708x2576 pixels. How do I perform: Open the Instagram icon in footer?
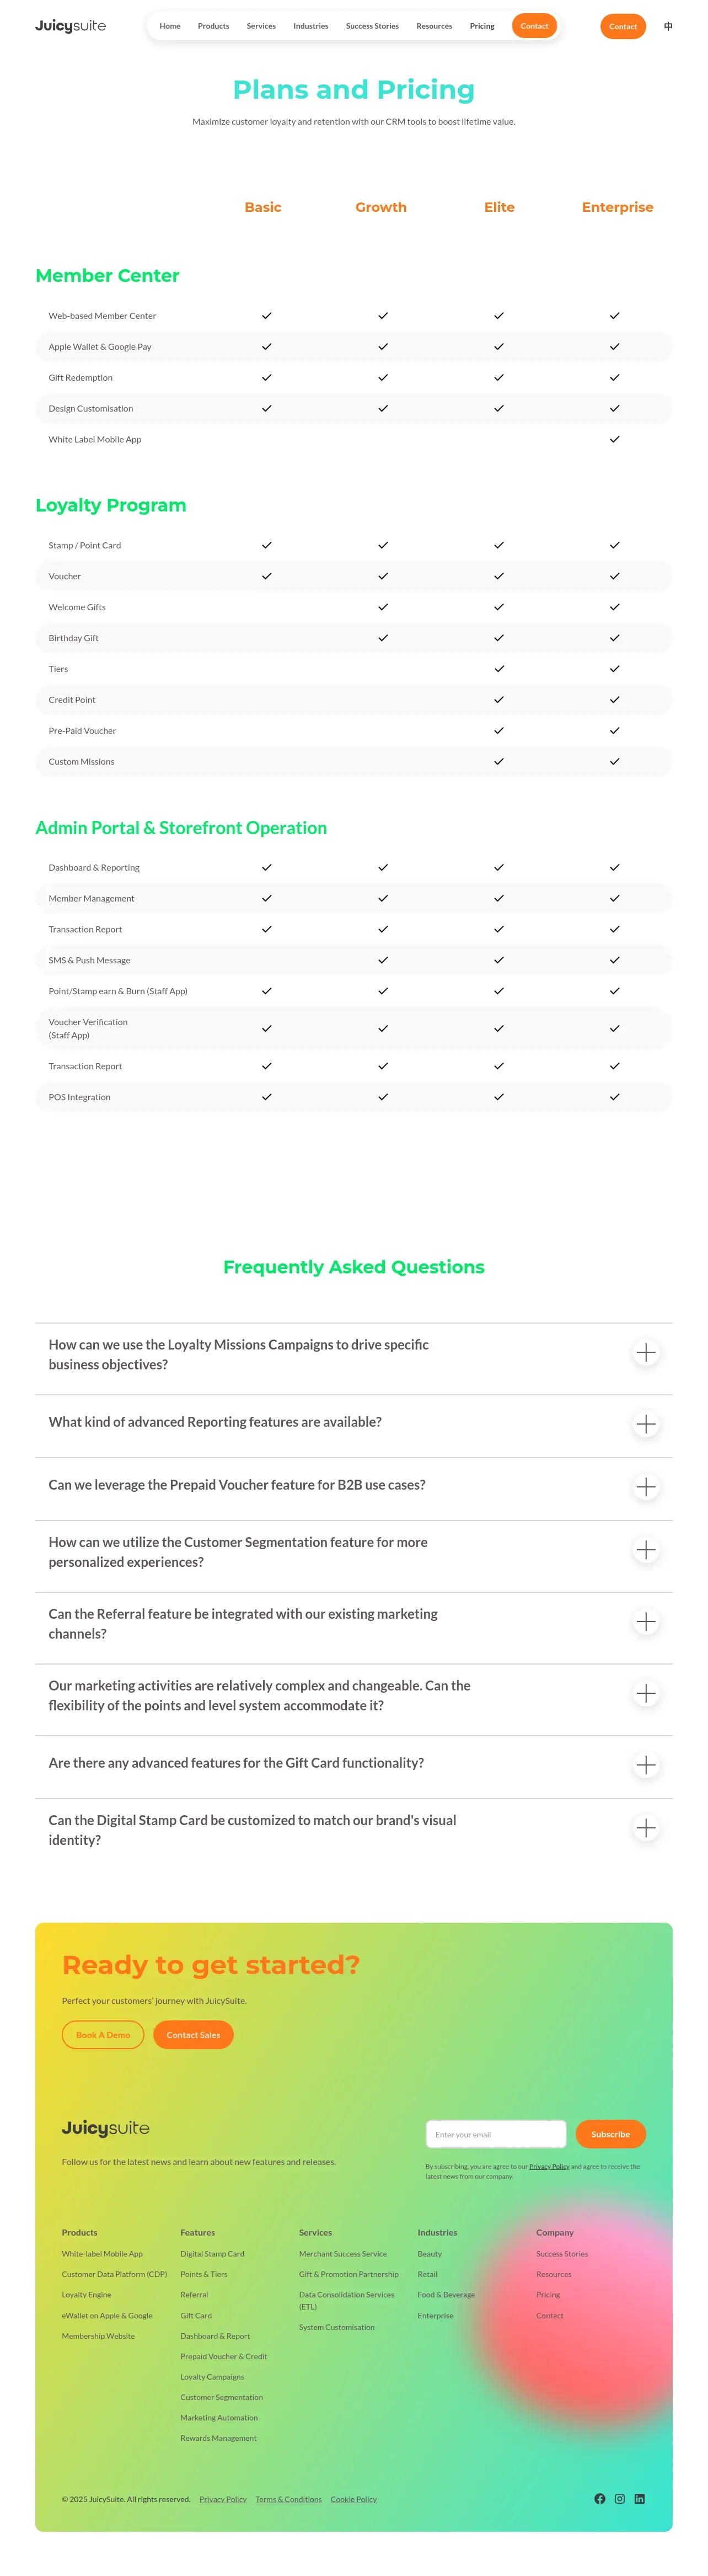tap(620, 2498)
